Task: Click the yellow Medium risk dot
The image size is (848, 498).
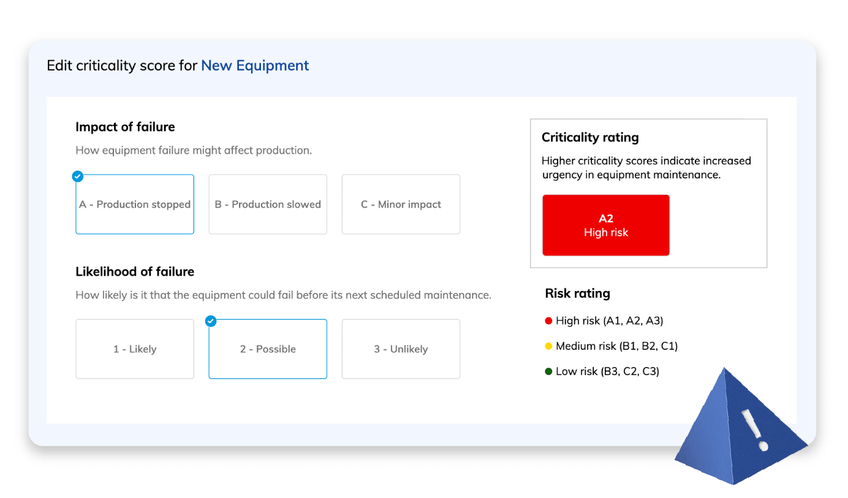Action: pyautogui.click(x=548, y=345)
